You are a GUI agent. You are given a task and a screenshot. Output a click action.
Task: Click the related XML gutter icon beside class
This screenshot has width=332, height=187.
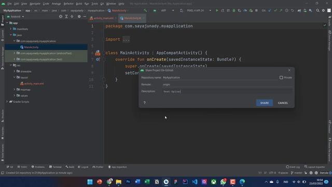(98, 53)
